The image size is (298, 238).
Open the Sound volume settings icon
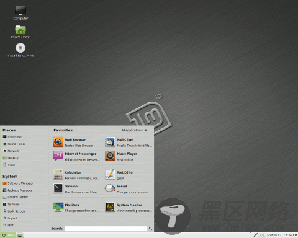[110, 188]
